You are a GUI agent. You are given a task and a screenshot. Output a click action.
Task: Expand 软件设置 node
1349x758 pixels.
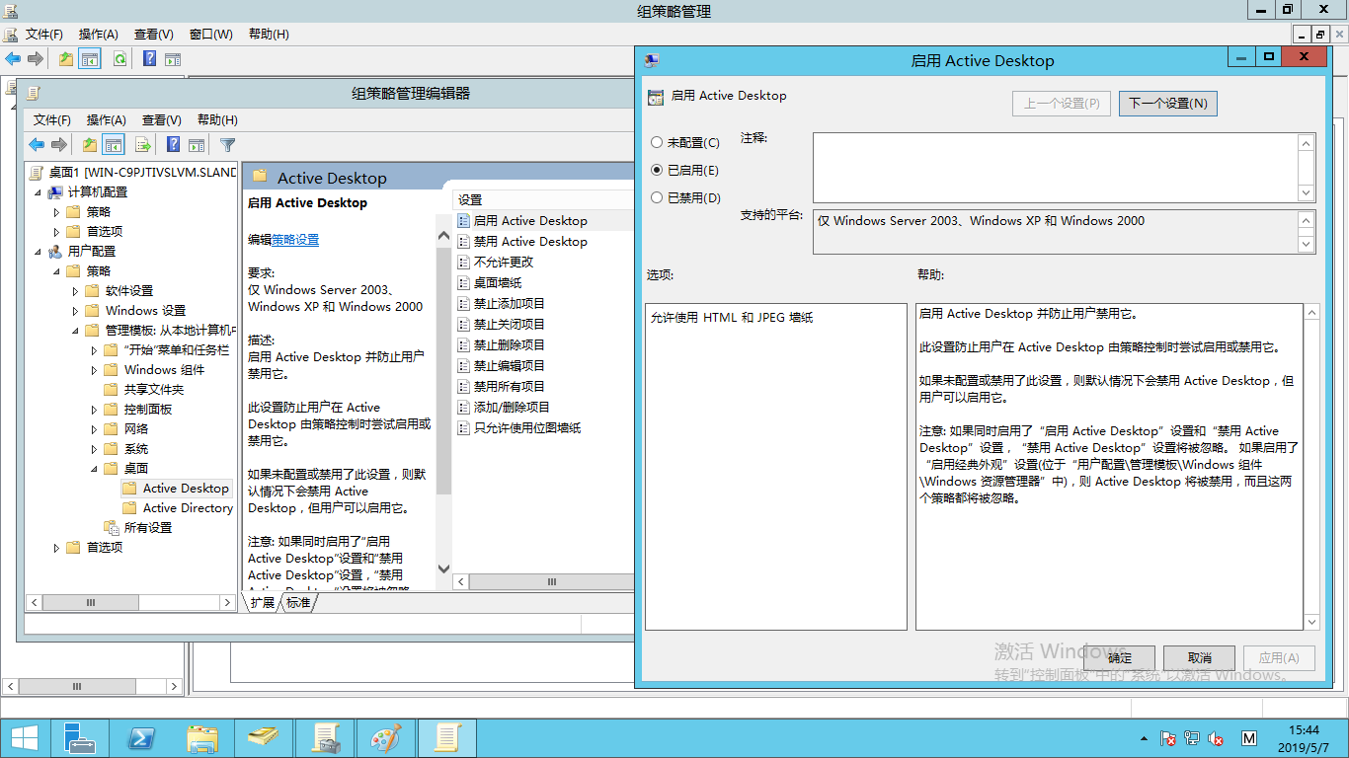coord(76,291)
